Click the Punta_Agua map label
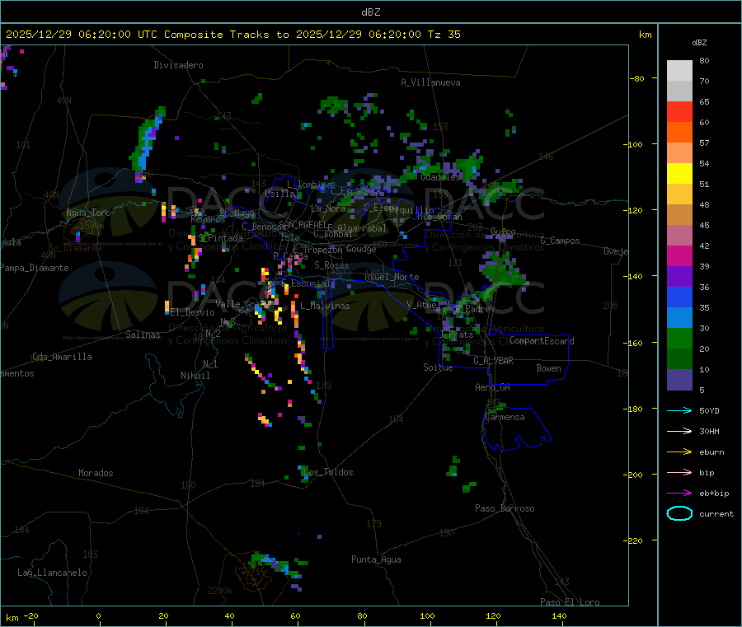742x627 pixels. point(376,559)
